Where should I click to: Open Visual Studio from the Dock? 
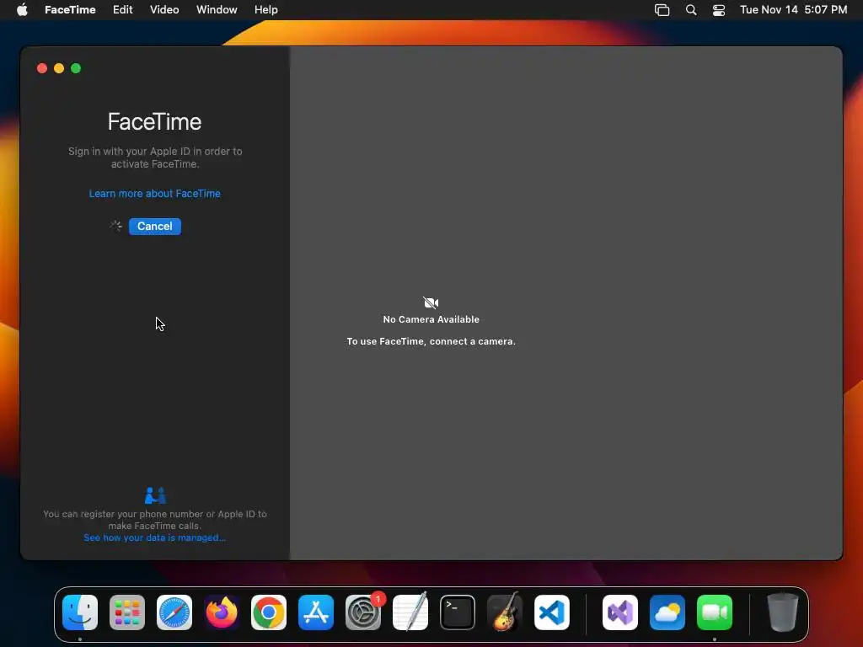(x=620, y=612)
